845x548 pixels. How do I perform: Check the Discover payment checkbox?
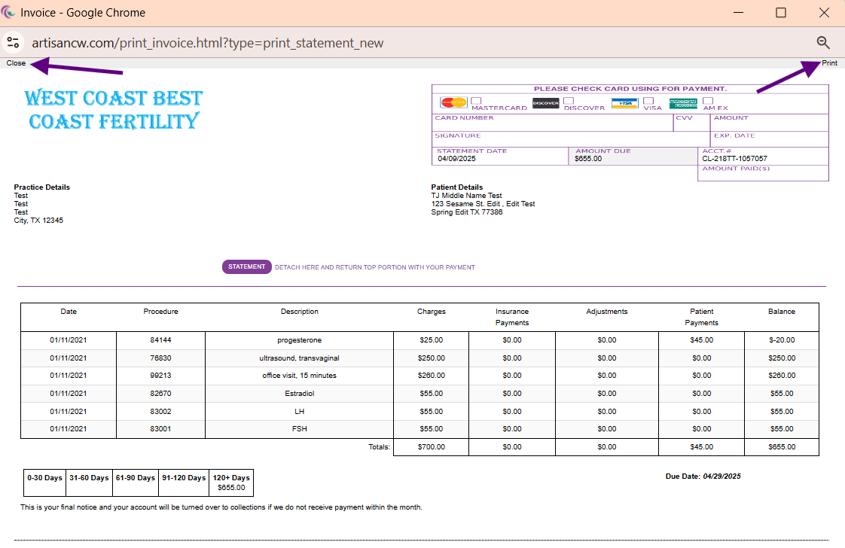click(x=569, y=100)
